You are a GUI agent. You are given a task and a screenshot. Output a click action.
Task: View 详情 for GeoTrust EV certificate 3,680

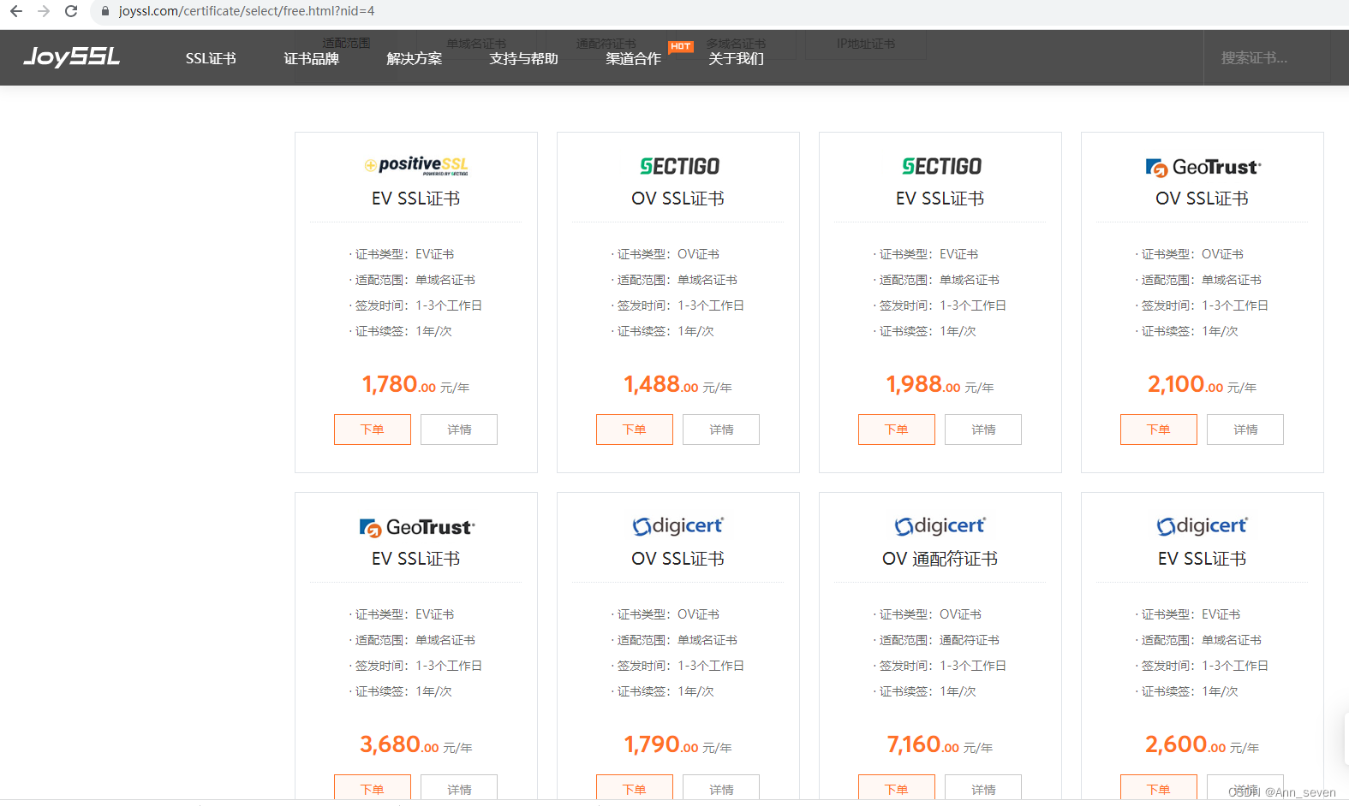459,788
